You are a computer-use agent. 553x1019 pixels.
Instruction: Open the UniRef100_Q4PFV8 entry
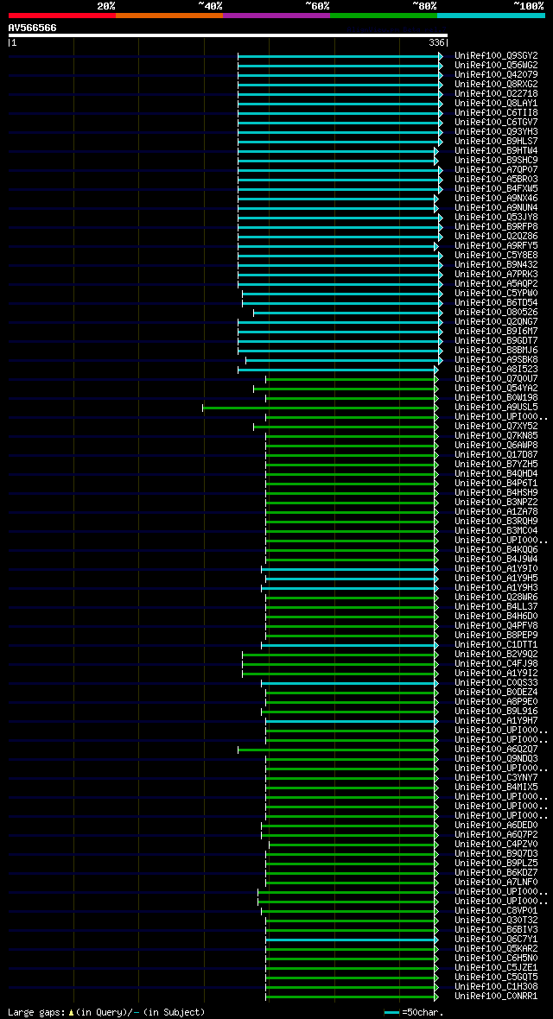496,625
